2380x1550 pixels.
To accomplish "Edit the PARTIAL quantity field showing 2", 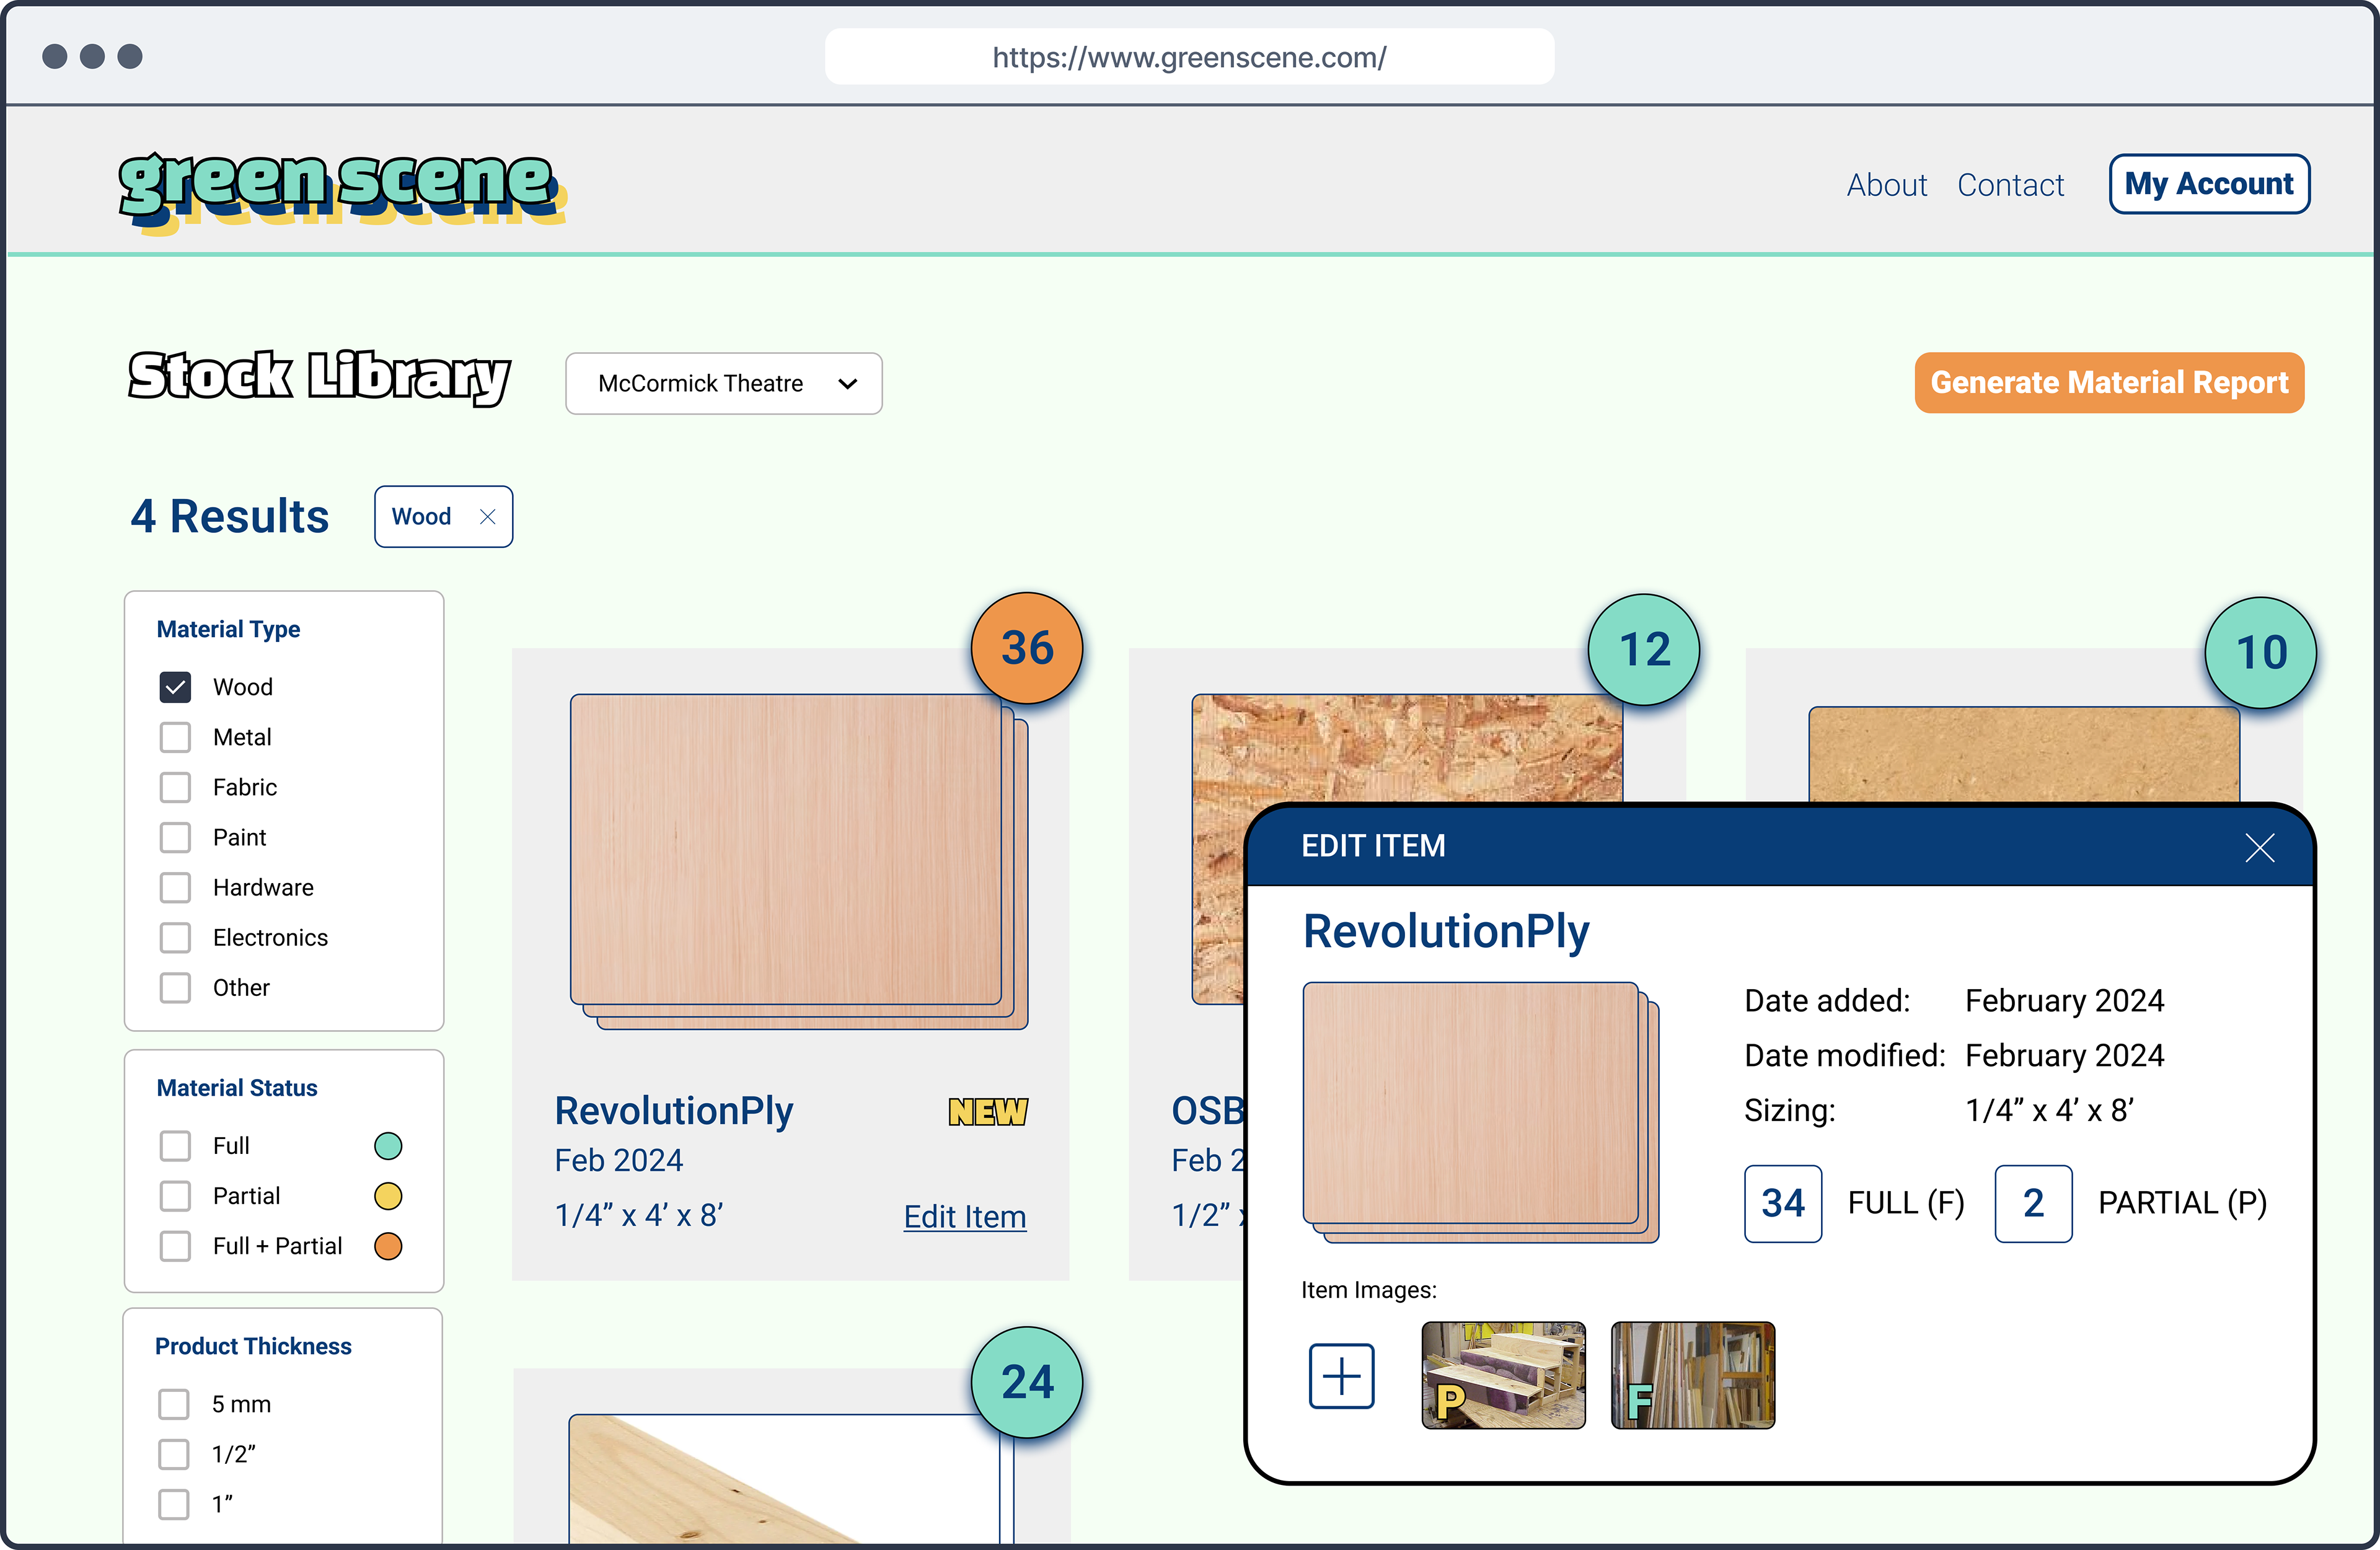I will click(x=2033, y=1204).
